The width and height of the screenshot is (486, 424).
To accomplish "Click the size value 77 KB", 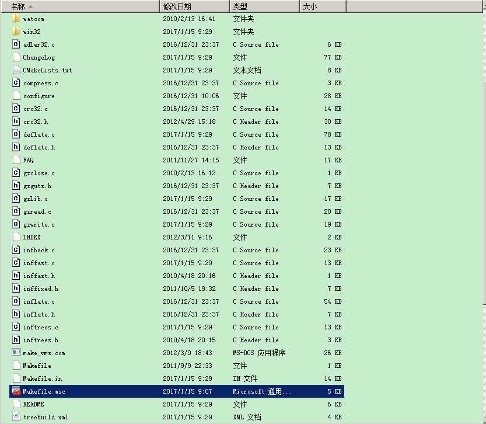I will tap(333, 57).
